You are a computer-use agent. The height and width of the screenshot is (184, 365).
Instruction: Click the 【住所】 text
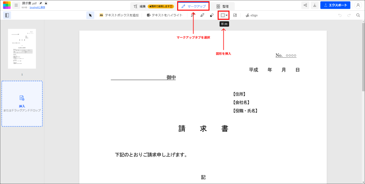tap(239, 94)
